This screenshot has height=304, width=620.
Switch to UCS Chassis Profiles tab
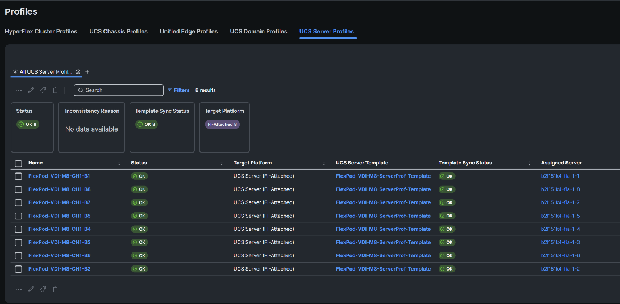click(x=118, y=32)
